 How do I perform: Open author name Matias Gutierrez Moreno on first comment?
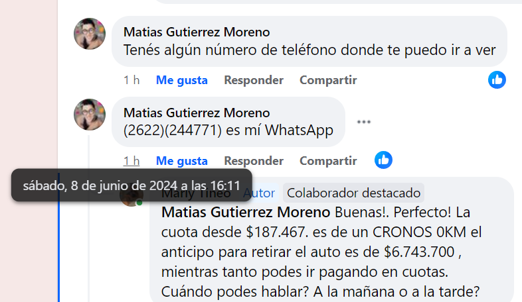point(197,32)
